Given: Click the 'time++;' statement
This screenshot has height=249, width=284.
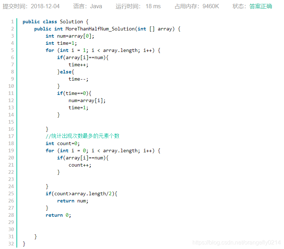Looking at the screenshot, I should (78, 64).
